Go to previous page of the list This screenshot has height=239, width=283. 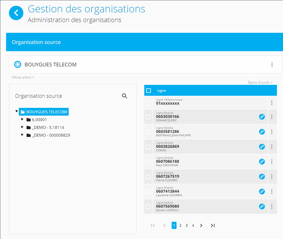pos(164,225)
